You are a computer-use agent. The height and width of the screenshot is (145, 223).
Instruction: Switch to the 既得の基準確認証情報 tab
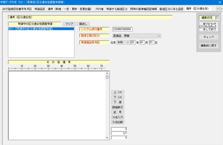144,9
